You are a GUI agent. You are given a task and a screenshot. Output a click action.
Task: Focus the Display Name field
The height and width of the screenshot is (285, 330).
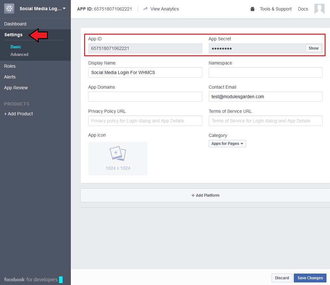pyautogui.click(x=145, y=72)
